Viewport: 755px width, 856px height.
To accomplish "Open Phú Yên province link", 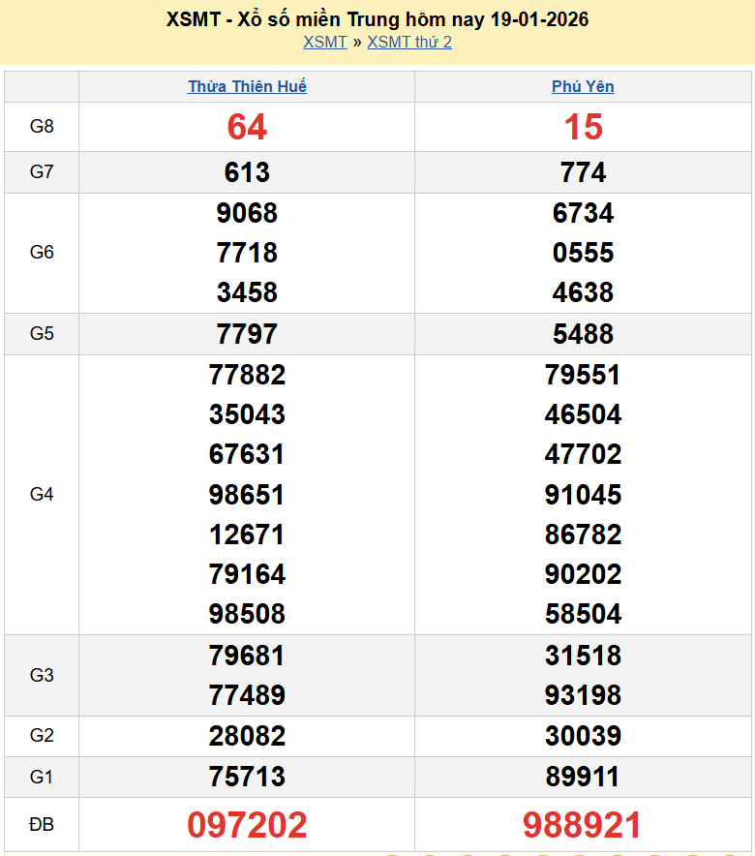I will coord(583,86).
